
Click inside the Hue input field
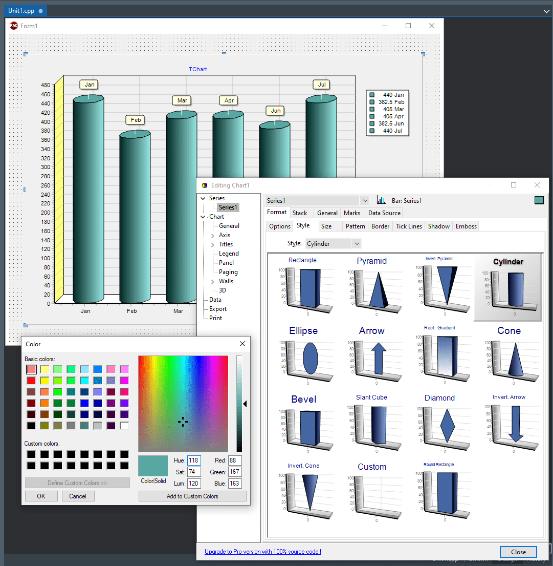[x=193, y=460]
